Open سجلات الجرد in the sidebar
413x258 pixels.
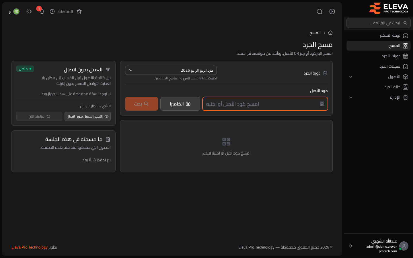[379, 67]
